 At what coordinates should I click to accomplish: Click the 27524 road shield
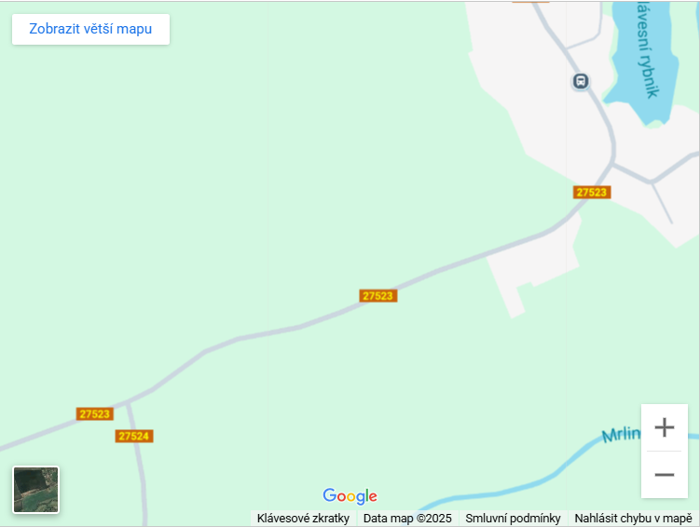(x=134, y=436)
